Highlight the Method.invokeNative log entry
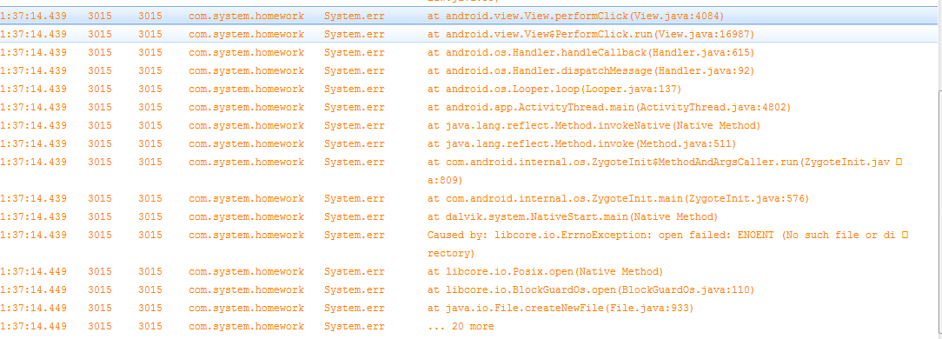 point(468,126)
